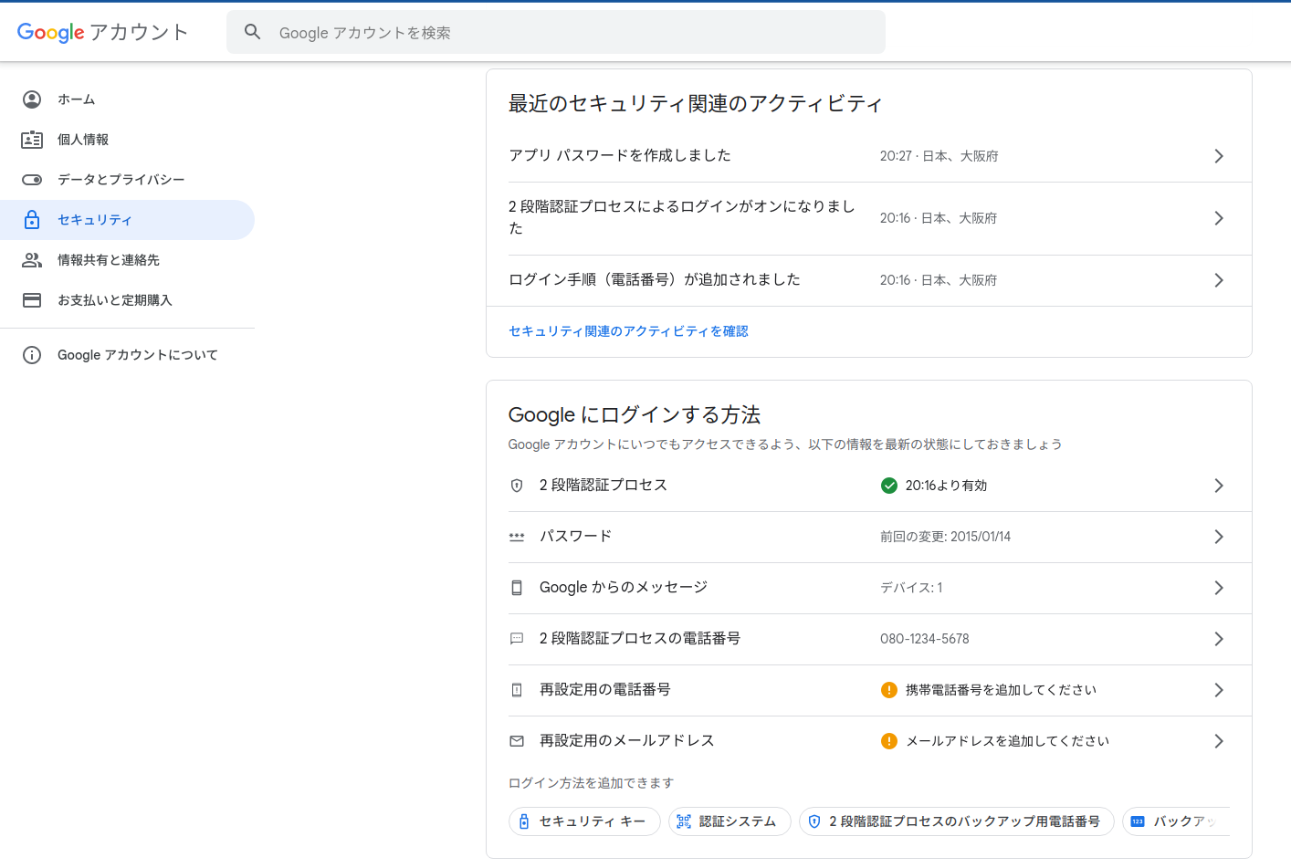1291x868 pixels.
Task: Select お支払いと定期購入 in the sidebar
Action: (114, 300)
